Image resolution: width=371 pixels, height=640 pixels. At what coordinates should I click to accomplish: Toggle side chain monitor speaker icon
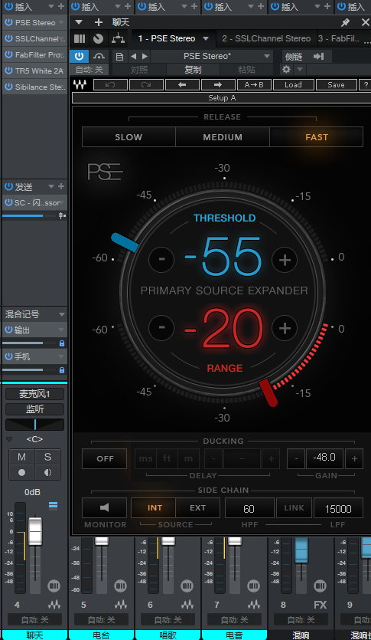click(x=104, y=507)
